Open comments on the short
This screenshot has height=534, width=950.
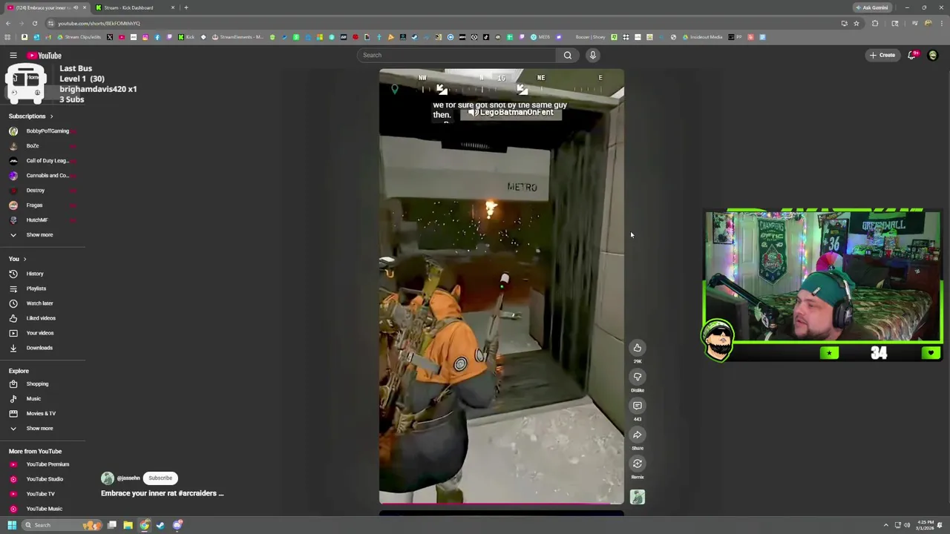pyautogui.click(x=638, y=406)
